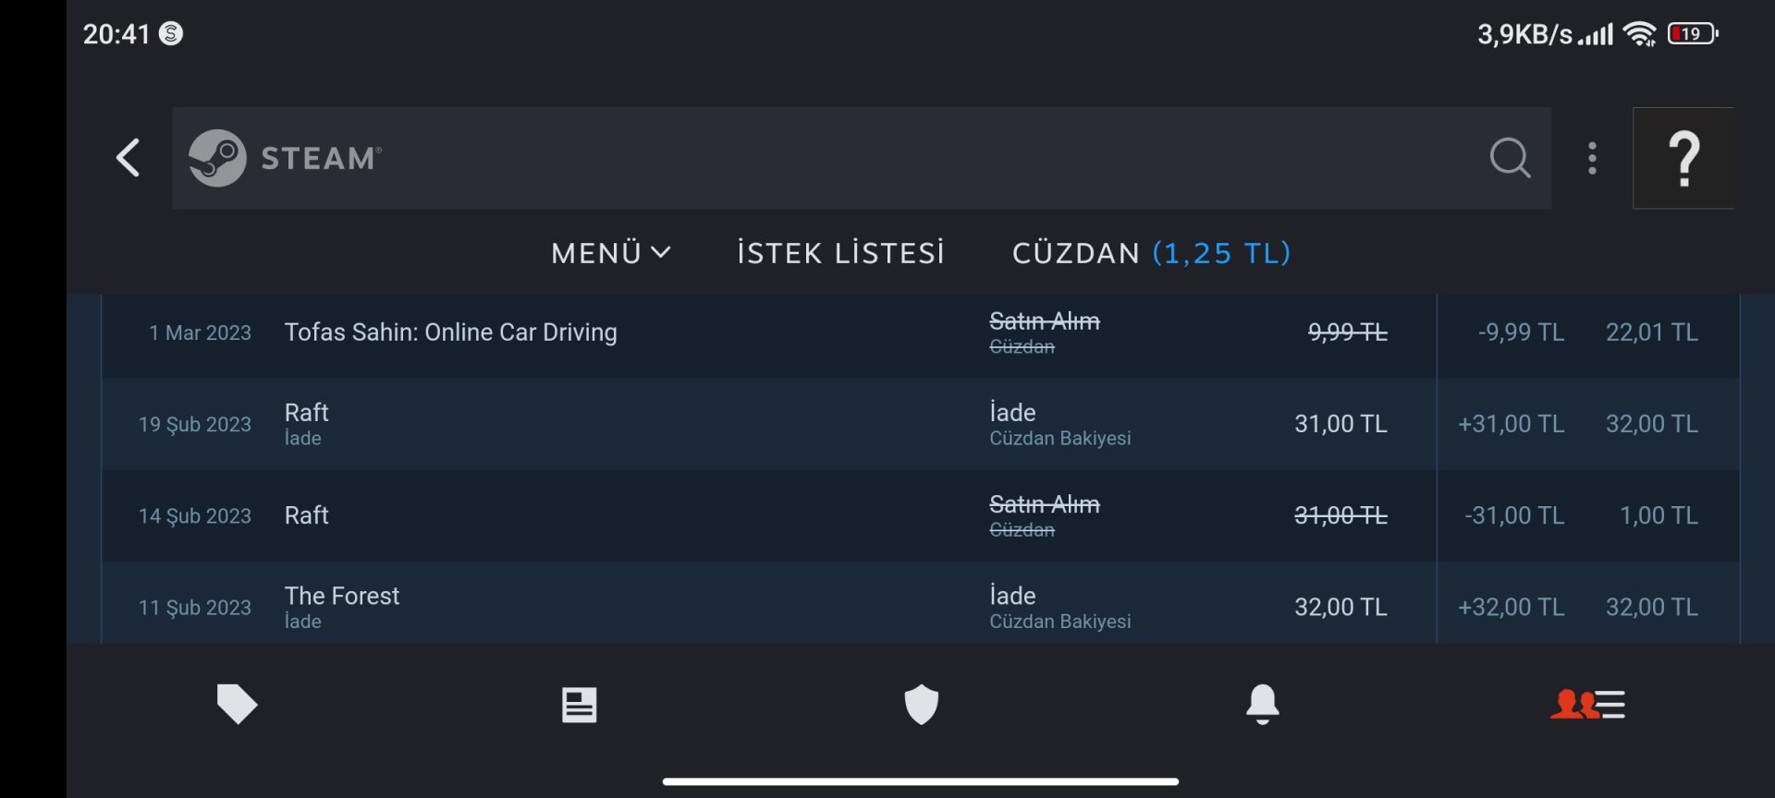Select the Raft refund row title
This screenshot has width=1775, height=798.
pos(307,412)
